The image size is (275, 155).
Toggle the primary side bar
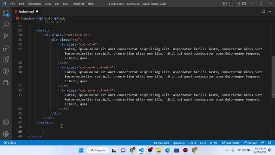click(x=225, y=4)
